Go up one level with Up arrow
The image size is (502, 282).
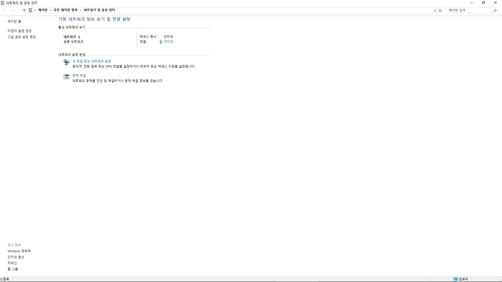coord(24,10)
